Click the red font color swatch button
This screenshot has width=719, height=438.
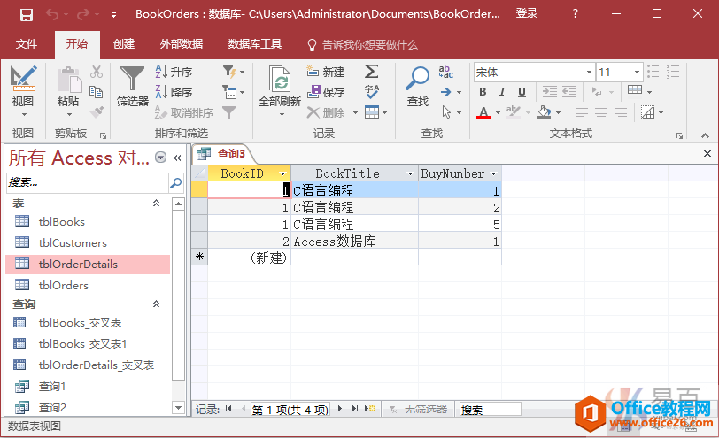point(483,112)
